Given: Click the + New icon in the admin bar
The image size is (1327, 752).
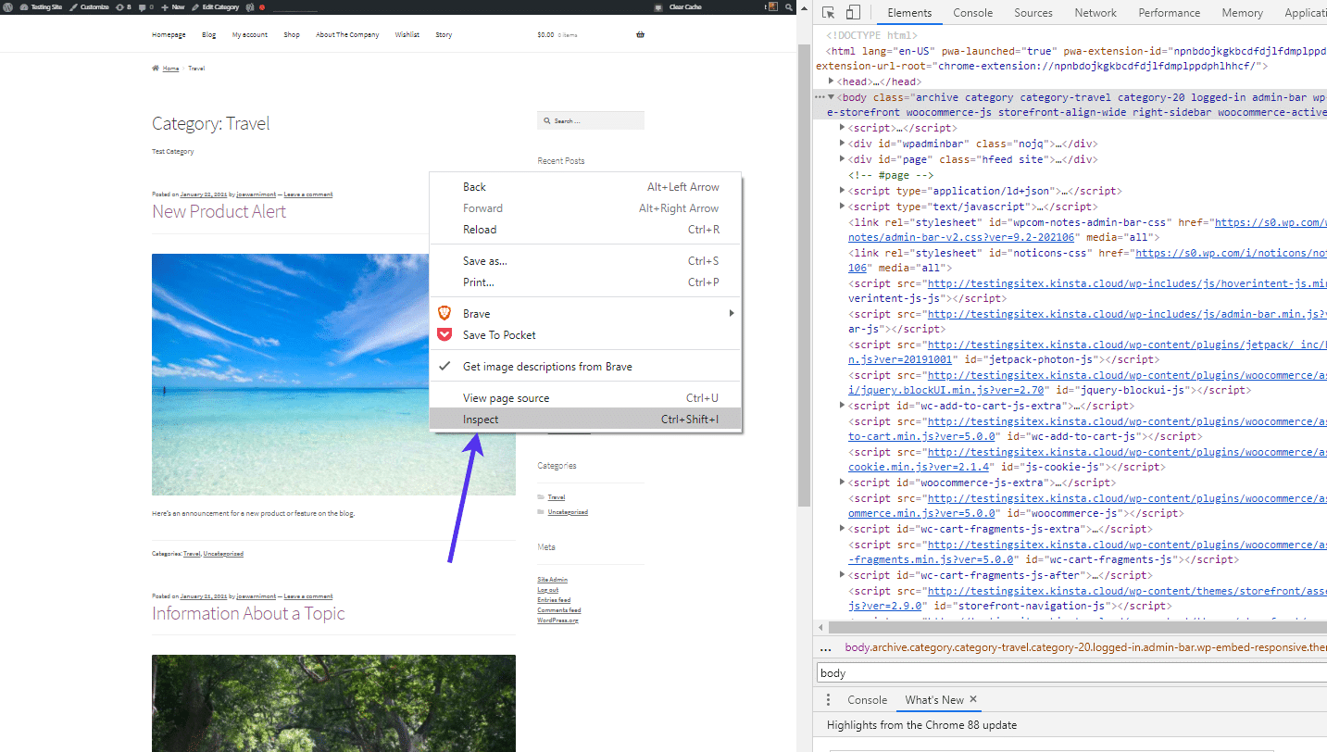Looking at the screenshot, I should pos(164,6).
